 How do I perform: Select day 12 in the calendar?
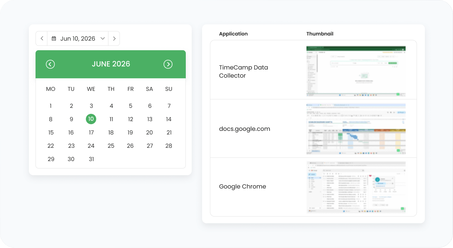tap(131, 119)
